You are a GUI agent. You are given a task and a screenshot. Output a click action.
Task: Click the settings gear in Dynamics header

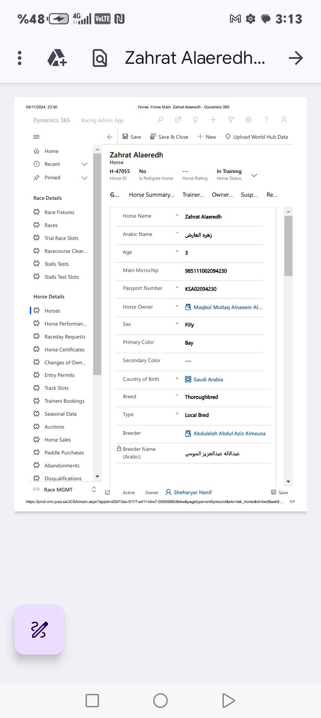pyautogui.click(x=249, y=120)
